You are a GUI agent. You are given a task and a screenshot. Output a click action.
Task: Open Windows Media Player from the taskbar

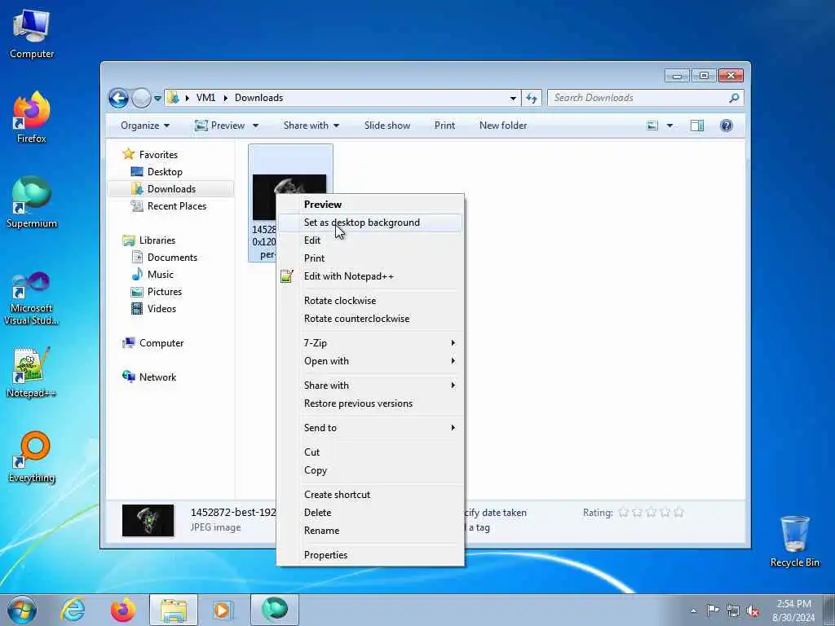point(223,610)
